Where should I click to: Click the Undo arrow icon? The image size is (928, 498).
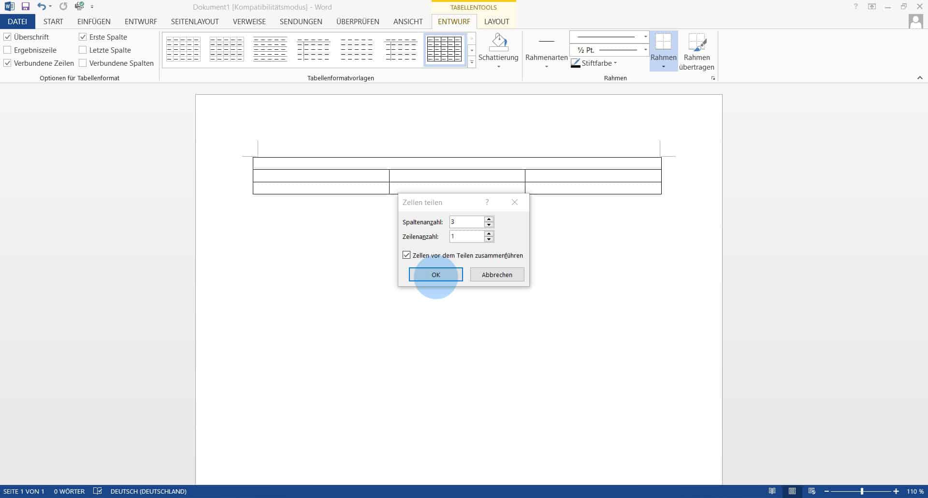coord(42,7)
